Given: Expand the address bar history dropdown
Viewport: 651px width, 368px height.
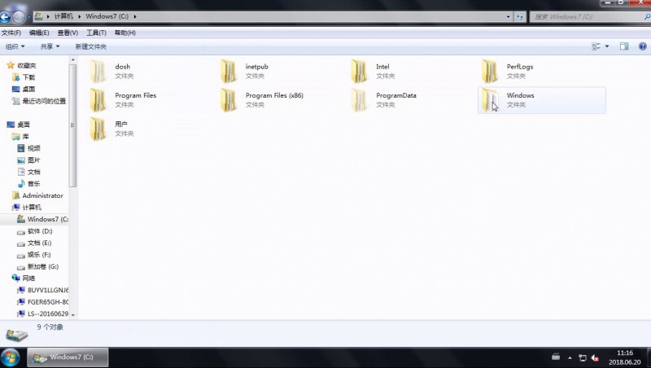Looking at the screenshot, I should (508, 16).
